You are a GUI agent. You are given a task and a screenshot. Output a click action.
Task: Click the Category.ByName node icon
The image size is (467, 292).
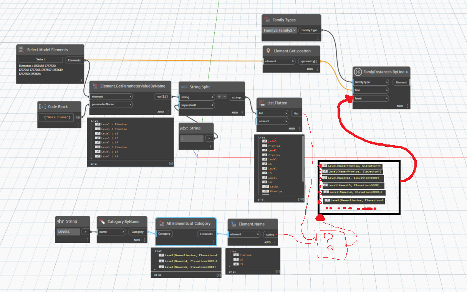(102, 221)
